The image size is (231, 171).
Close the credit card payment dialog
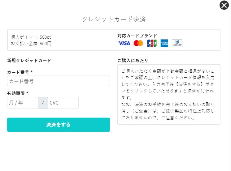224,5
